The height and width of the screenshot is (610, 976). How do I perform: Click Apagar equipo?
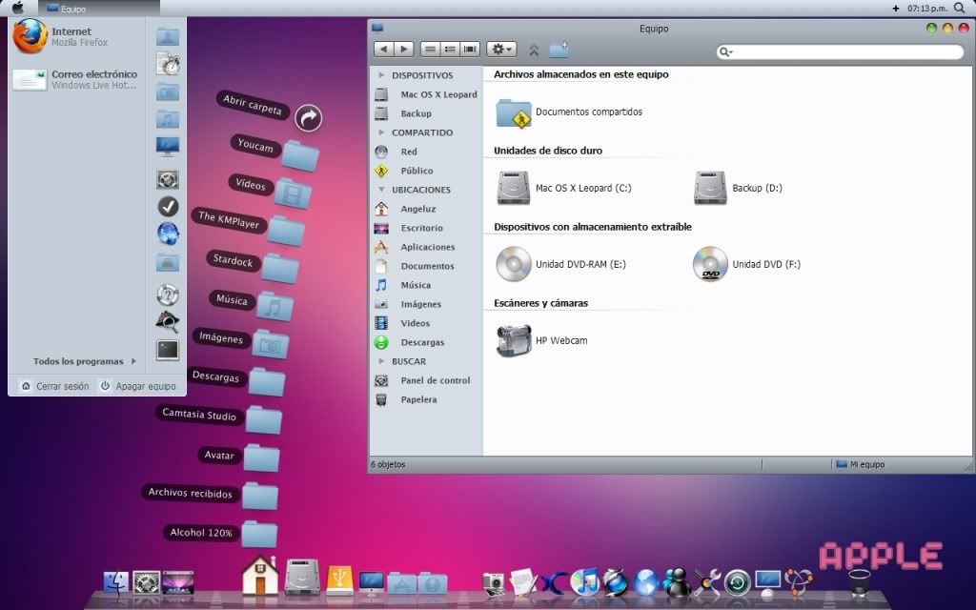coord(138,386)
